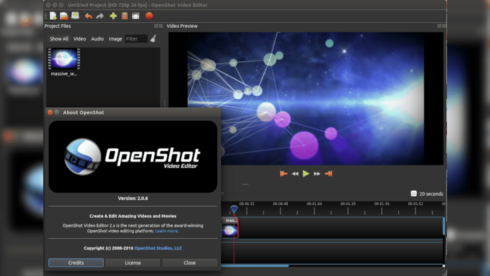490x276 pixels.
Task: Click the 00:01:52 mark on the timeline ruler
Action: point(416,204)
